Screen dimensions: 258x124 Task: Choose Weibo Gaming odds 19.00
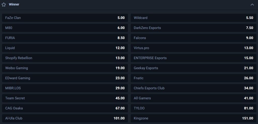click(x=65, y=68)
